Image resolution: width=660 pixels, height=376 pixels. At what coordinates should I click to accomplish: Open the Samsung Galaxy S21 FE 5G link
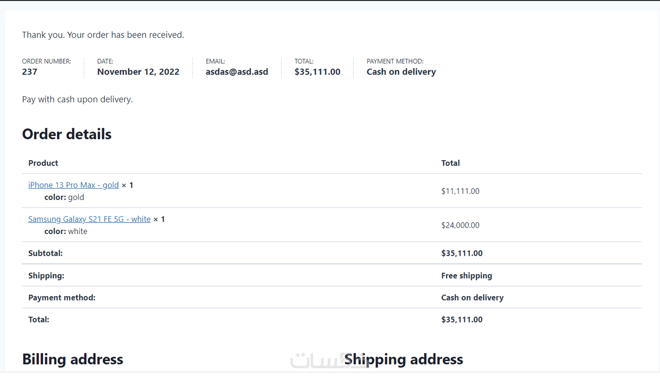tap(89, 219)
